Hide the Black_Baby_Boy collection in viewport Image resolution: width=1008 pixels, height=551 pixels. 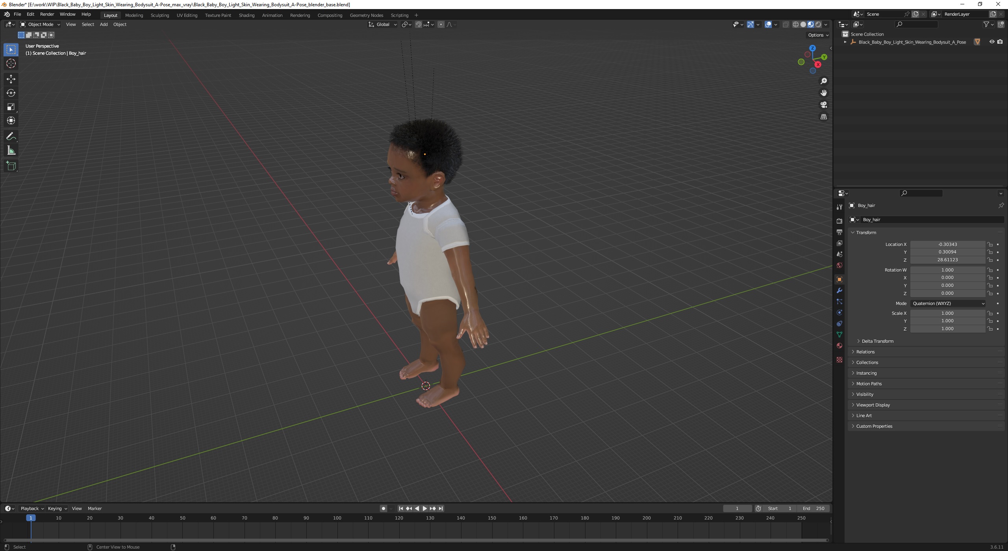[992, 42]
